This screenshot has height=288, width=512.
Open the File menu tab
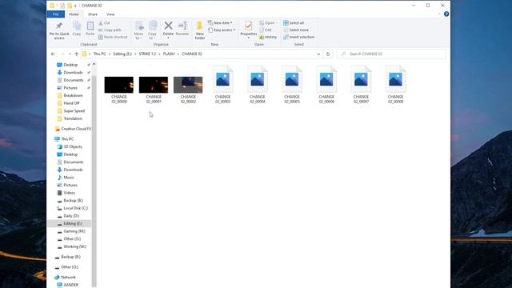[56, 14]
